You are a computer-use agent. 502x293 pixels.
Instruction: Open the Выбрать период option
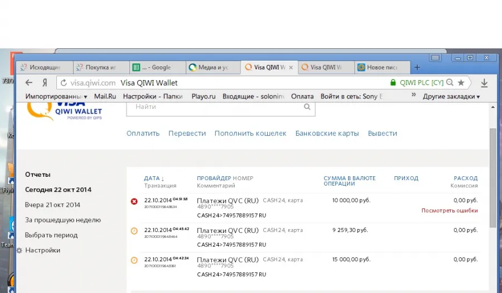coord(51,235)
